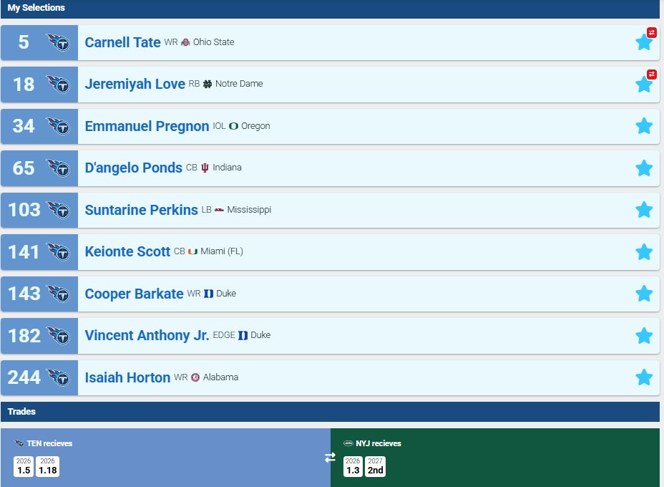664x487 pixels.
Task: Click the red trade badge on Jeremiyah Love row
Action: tap(652, 74)
